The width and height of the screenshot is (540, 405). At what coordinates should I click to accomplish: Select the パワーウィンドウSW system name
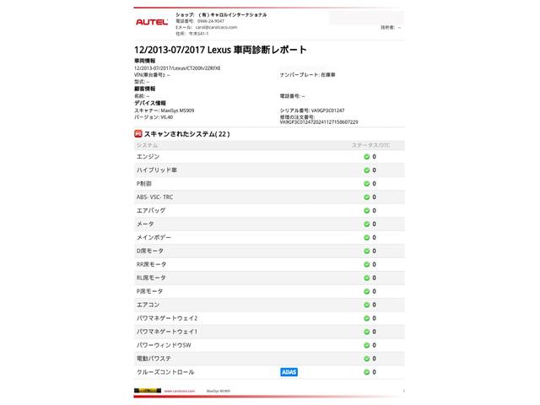click(x=164, y=345)
